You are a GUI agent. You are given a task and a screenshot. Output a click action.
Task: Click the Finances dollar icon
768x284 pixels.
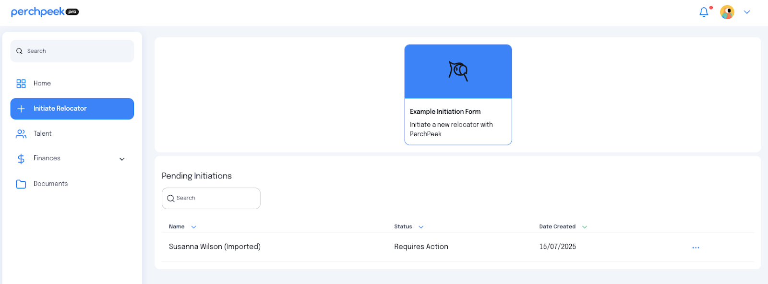(x=21, y=159)
